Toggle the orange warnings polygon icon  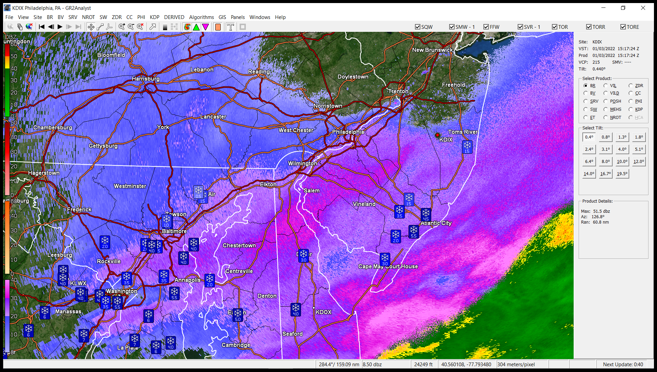pos(218,27)
